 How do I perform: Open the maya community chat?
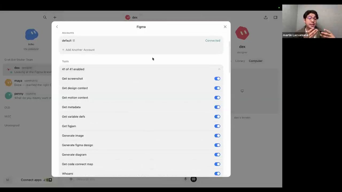point(28,83)
